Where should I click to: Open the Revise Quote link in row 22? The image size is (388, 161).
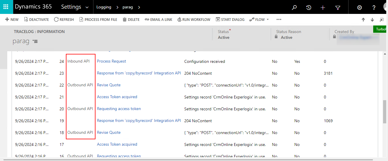[x=109, y=85]
